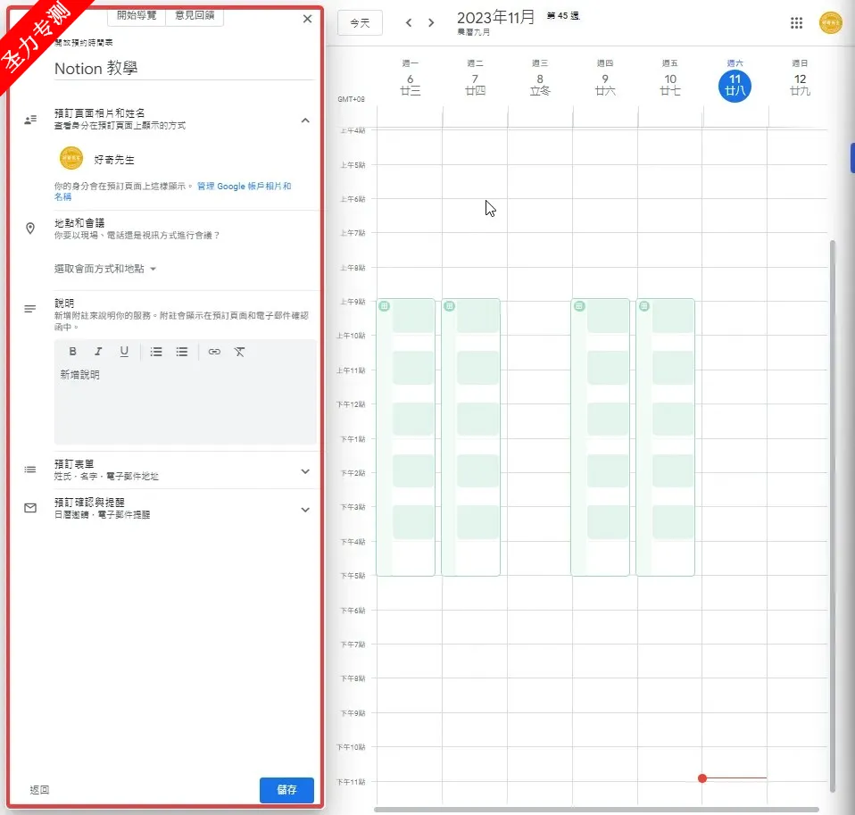855x815 pixels.
Task: Insert a link using the link icon
Action: (x=214, y=351)
